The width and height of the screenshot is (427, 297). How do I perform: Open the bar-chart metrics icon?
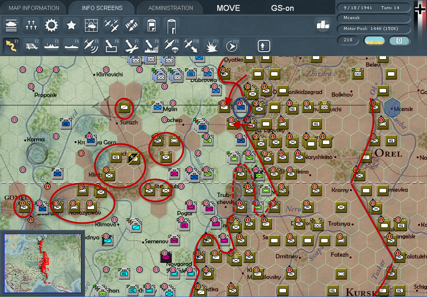(x=323, y=25)
